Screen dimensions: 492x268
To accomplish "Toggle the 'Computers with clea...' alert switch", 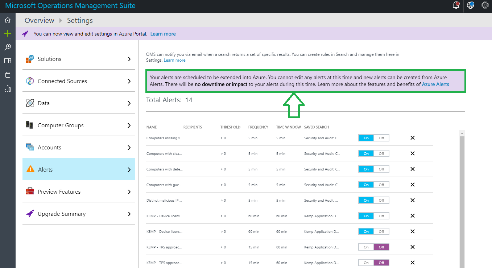I will (x=374, y=153).
